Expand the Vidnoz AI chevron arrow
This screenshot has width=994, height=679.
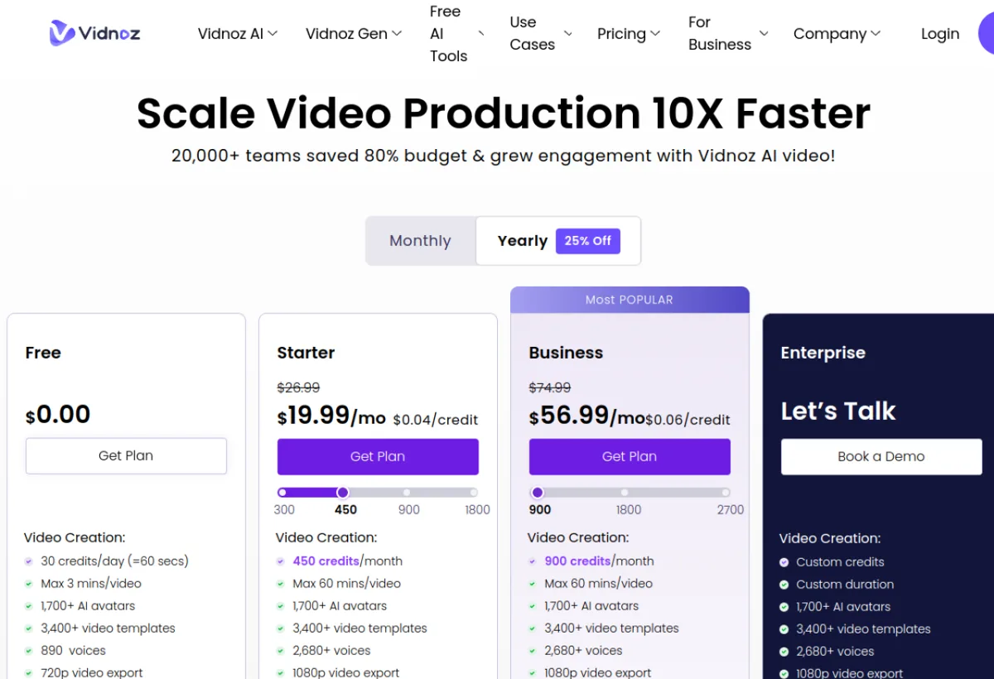tap(273, 34)
